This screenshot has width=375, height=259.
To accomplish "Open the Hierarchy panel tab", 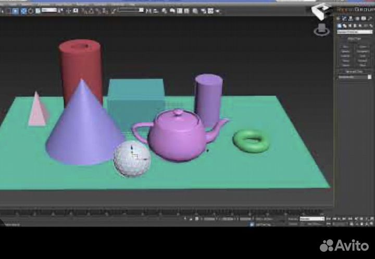I will 351,19.
